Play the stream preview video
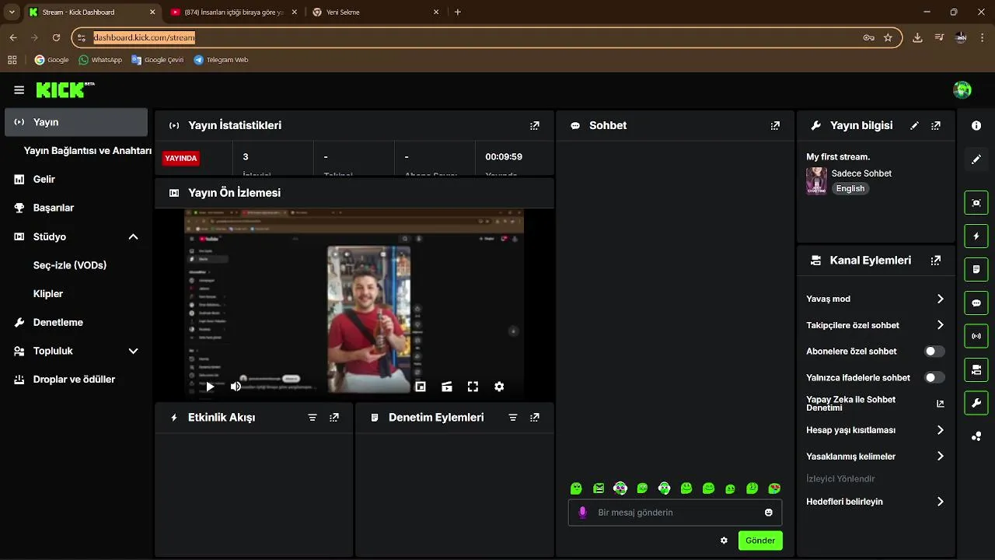 [x=210, y=387]
